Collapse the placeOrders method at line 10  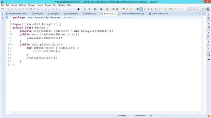[x=12, y=45]
